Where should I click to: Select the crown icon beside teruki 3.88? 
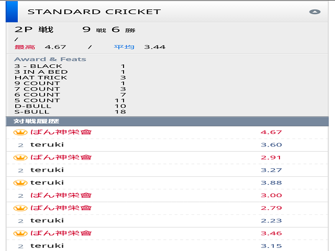(x=20, y=182)
